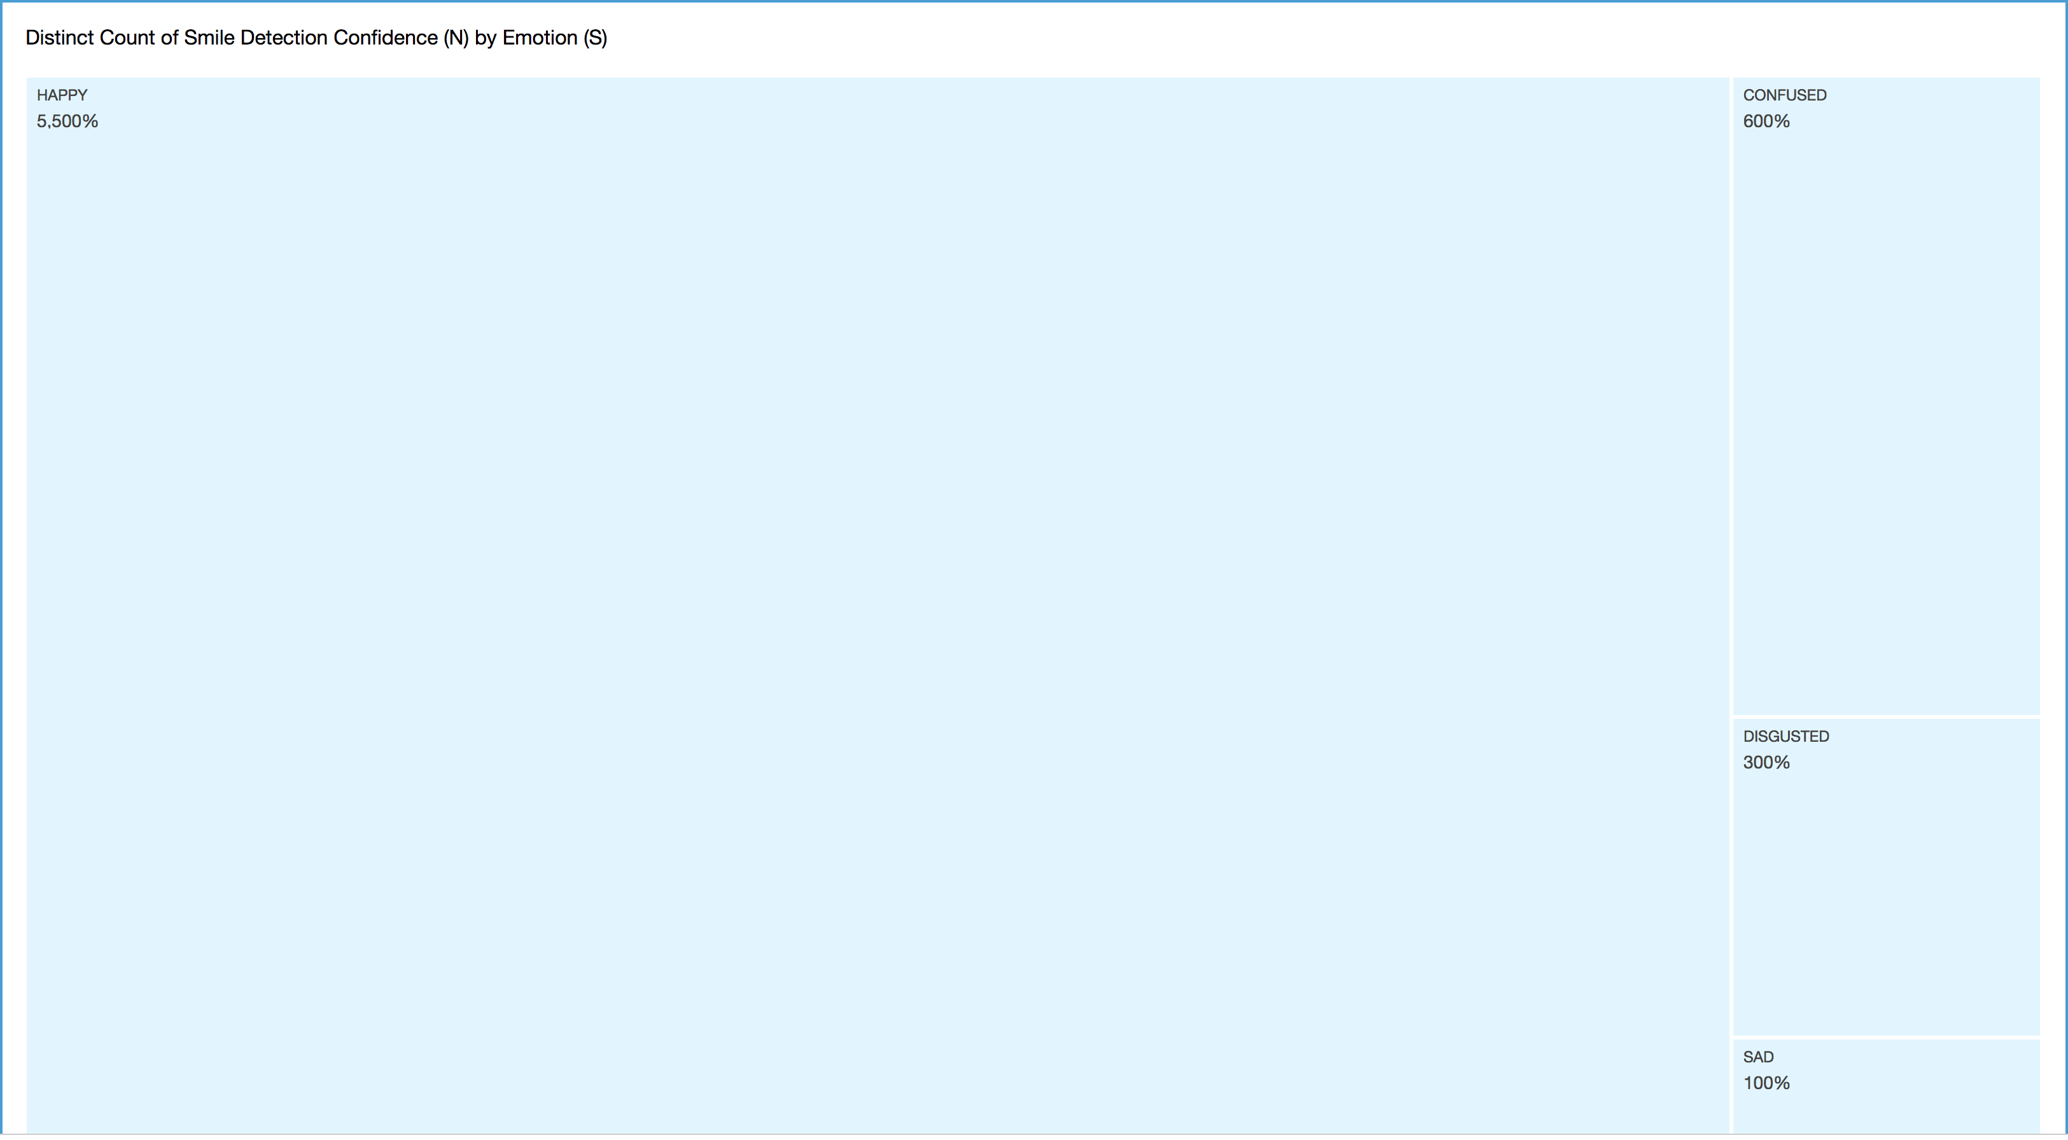This screenshot has height=1140, width=2068.
Task: Click the 100% value label
Action: pos(1766,1083)
